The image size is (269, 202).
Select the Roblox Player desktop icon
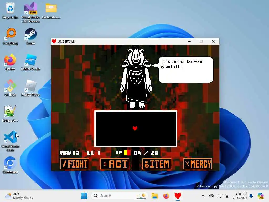30,88
